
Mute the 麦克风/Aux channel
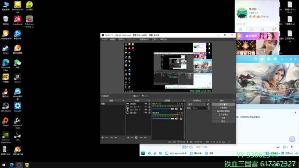176,109
